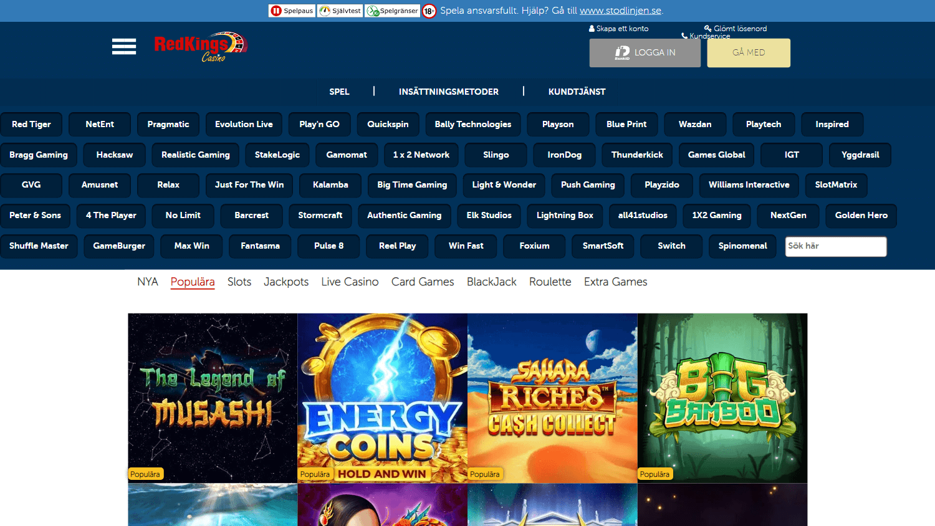Open the Spelgränser badge
The height and width of the screenshot is (526, 935).
[393, 11]
